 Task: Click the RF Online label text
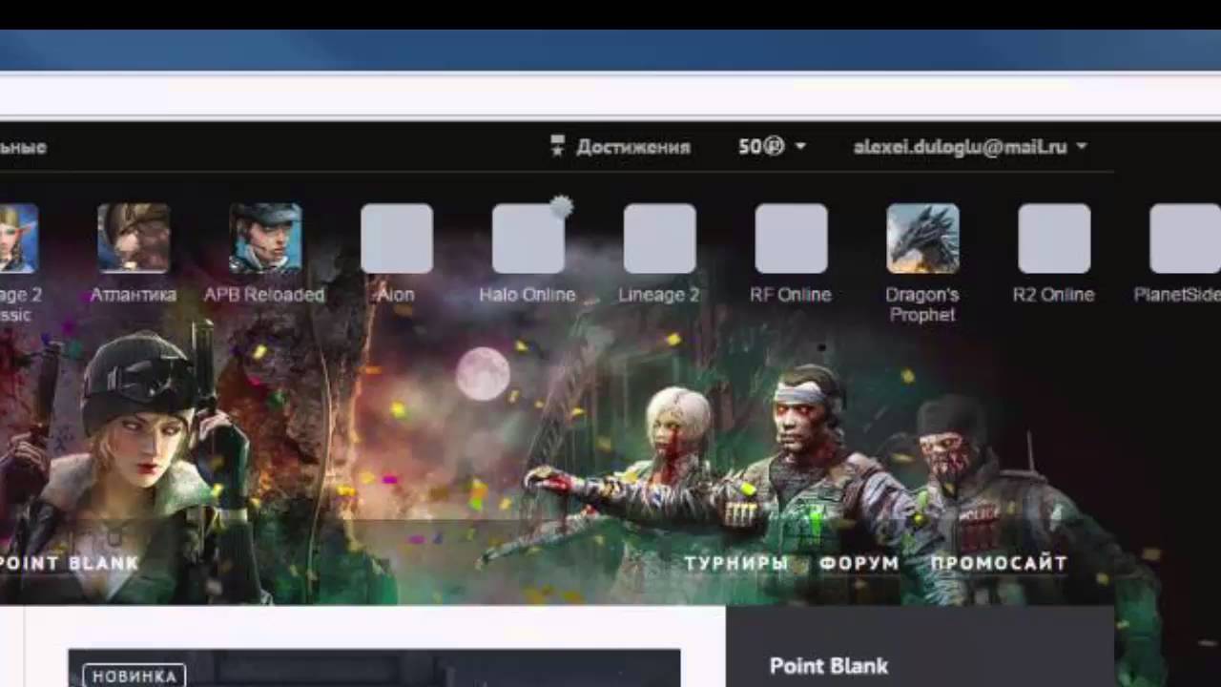tap(791, 295)
